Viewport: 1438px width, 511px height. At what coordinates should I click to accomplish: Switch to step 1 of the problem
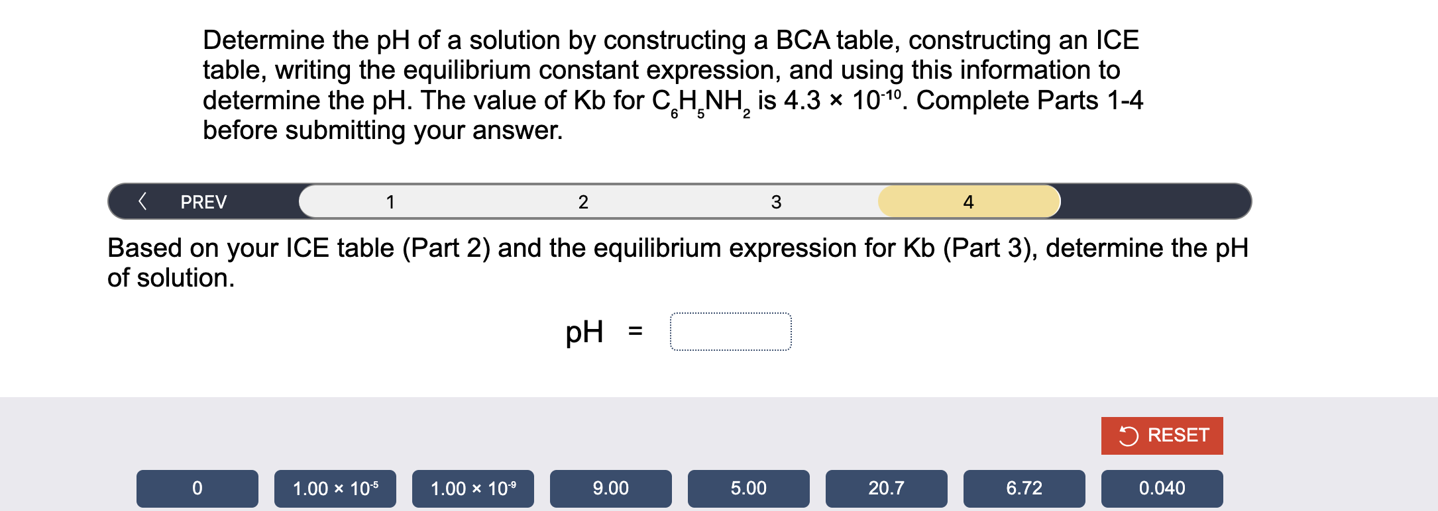391,202
